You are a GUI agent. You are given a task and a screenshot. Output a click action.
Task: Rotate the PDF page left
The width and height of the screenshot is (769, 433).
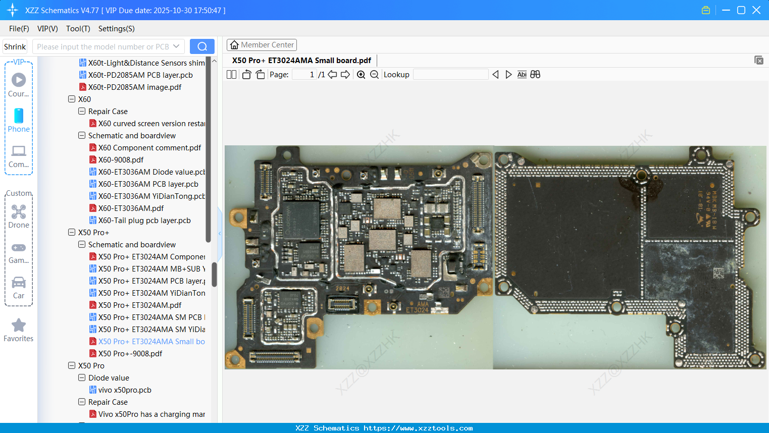[x=246, y=74]
